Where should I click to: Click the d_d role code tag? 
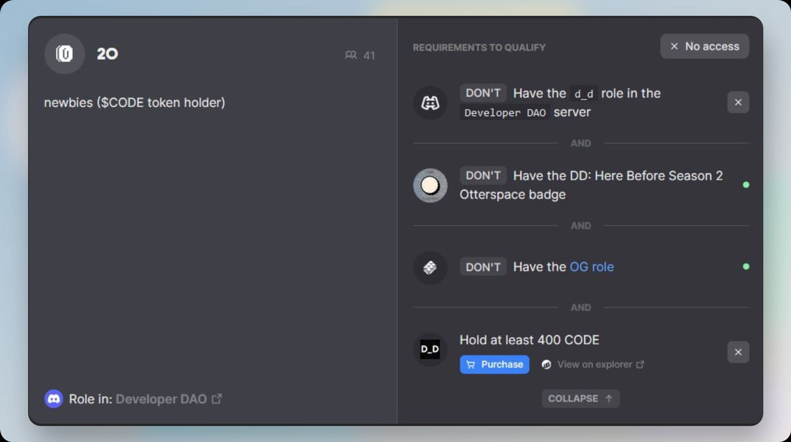584,94
